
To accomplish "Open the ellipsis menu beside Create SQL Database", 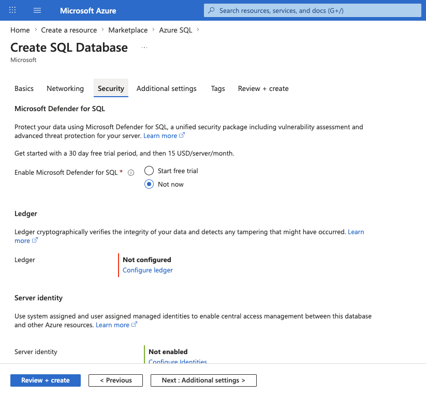I will click(x=144, y=48).
